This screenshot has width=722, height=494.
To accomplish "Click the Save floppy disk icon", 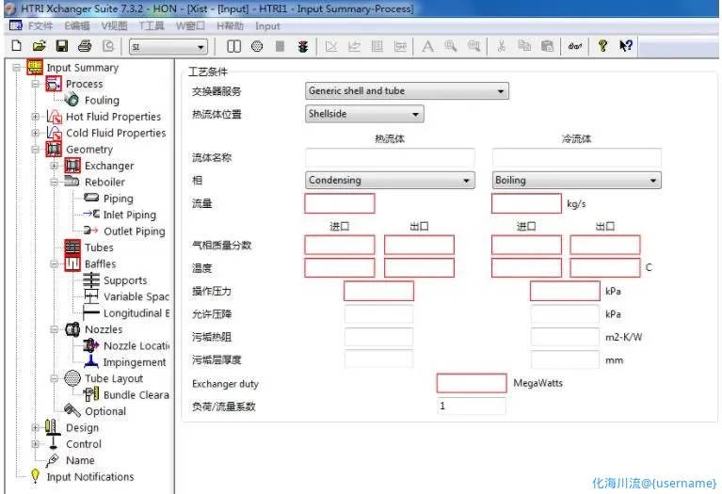I will [62, 46].
